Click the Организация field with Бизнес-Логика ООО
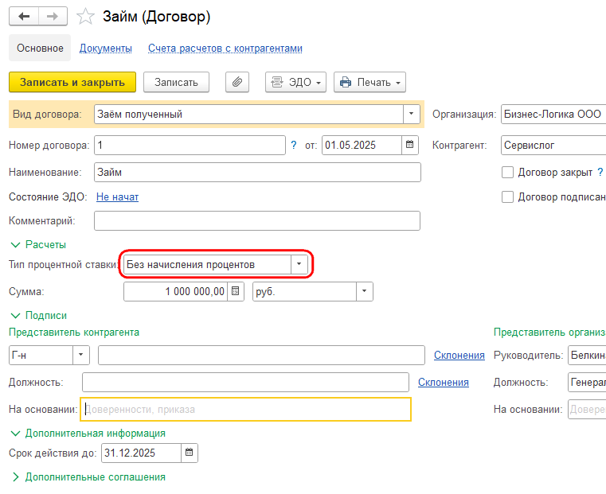 [x=553, y=115]
